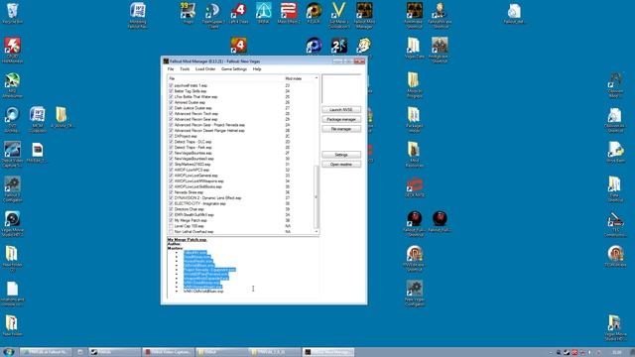Check Level Cap 100.esp

pos(171,226)
